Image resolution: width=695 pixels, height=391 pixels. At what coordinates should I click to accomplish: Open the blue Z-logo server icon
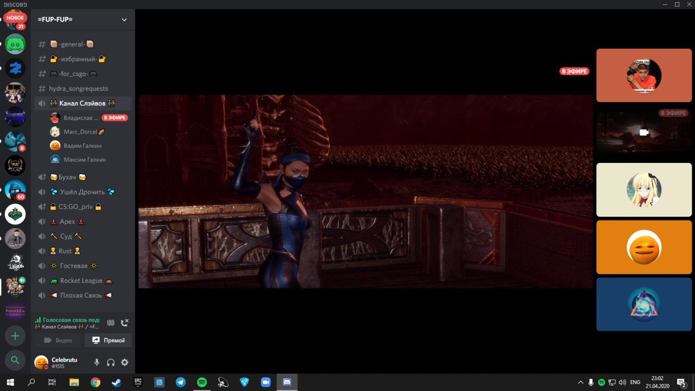pyautogui.click(x=15, y=68)
